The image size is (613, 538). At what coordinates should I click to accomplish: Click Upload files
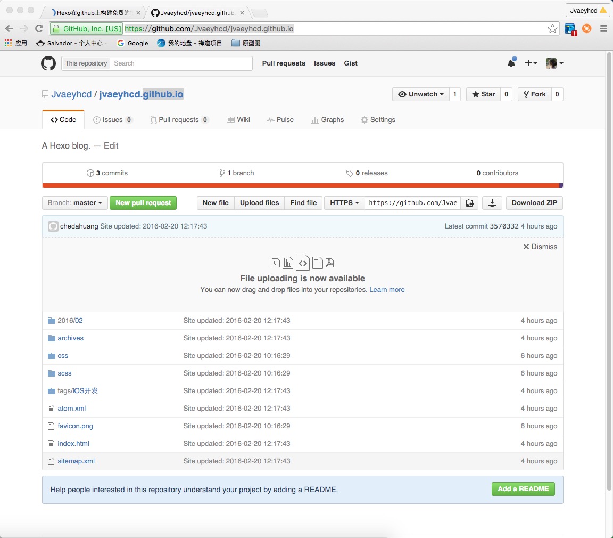[259, 202]
